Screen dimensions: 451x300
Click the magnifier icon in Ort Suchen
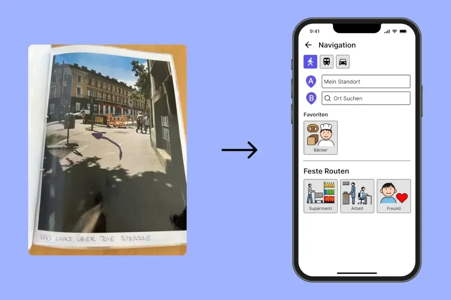(x=327, y=98)
